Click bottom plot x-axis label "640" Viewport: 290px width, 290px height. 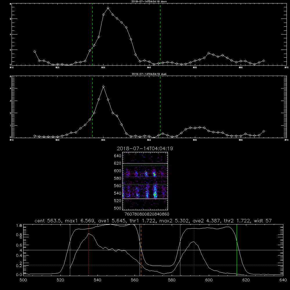click(283, 280)
